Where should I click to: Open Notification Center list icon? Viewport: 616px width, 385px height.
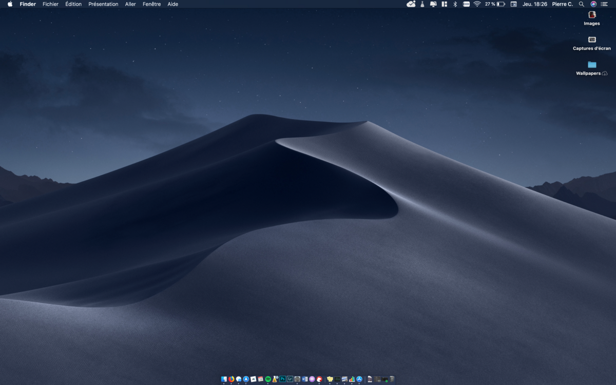tap(605, 4)
